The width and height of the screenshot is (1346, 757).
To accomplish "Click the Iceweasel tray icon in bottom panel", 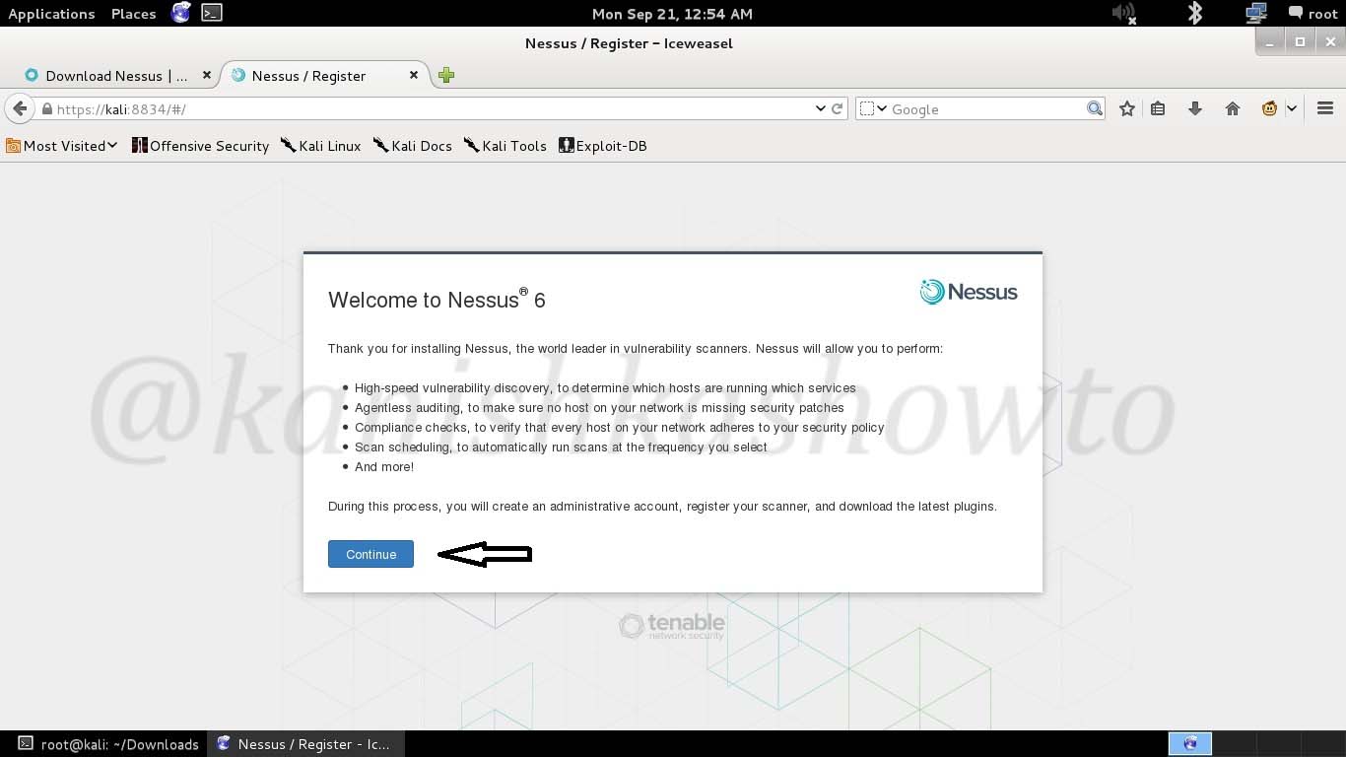I will pyautogui.click(x=1190, y=743).
